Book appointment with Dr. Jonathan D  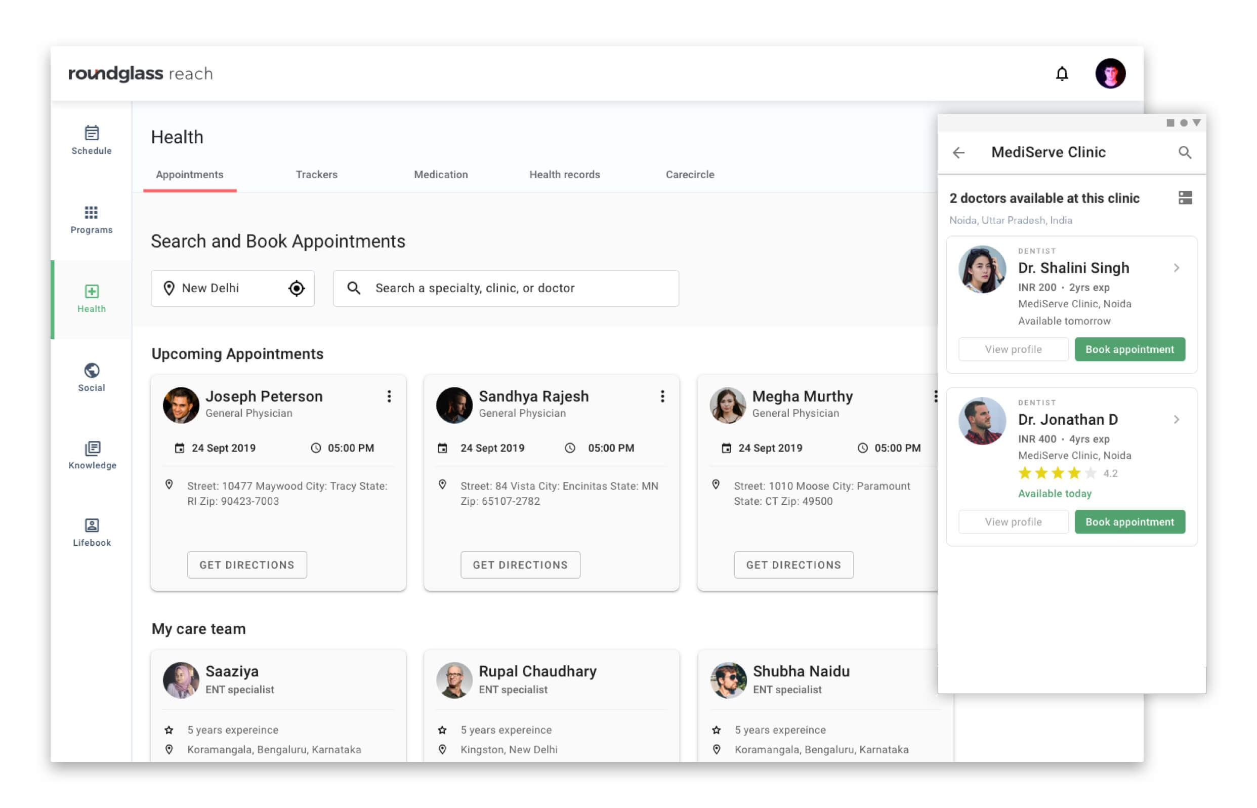1129,522
